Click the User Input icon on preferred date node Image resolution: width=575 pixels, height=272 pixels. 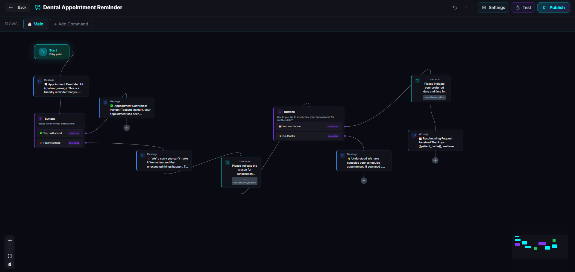[417, 80]
